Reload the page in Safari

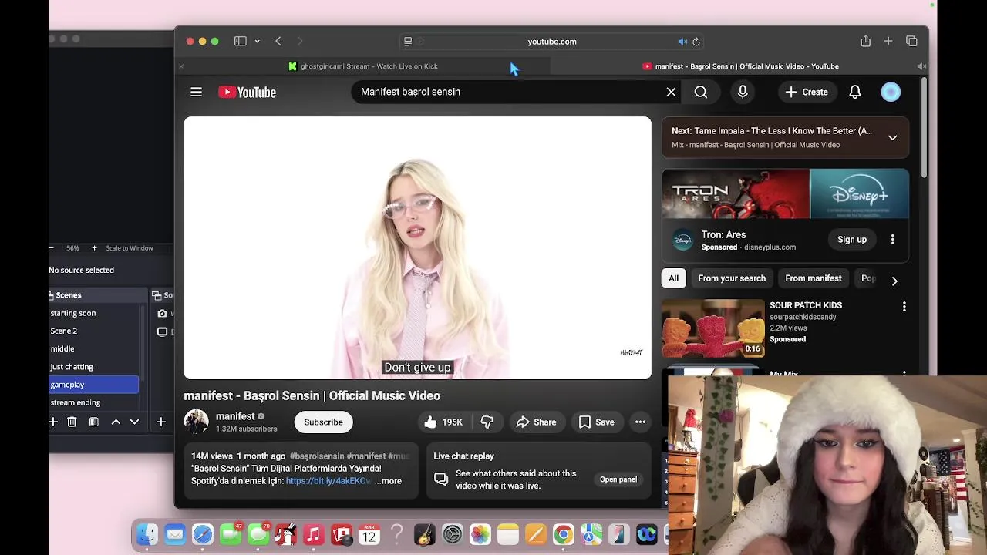[696, 42]
